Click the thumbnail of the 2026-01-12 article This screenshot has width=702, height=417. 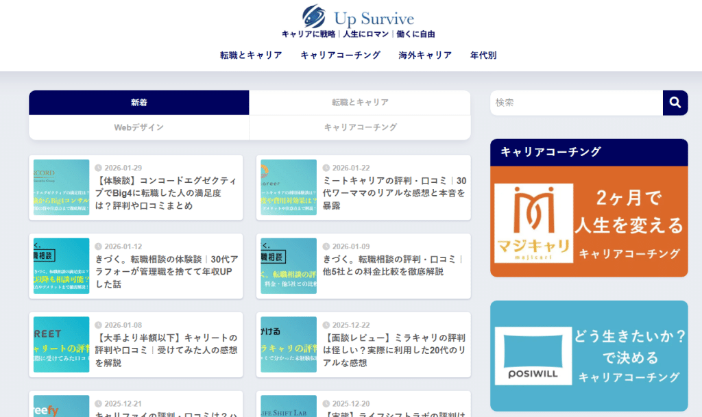tap(61, 266)
